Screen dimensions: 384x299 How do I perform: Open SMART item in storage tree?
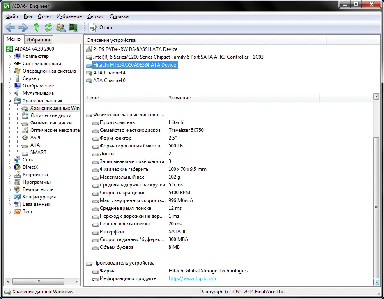pos(38,152)
